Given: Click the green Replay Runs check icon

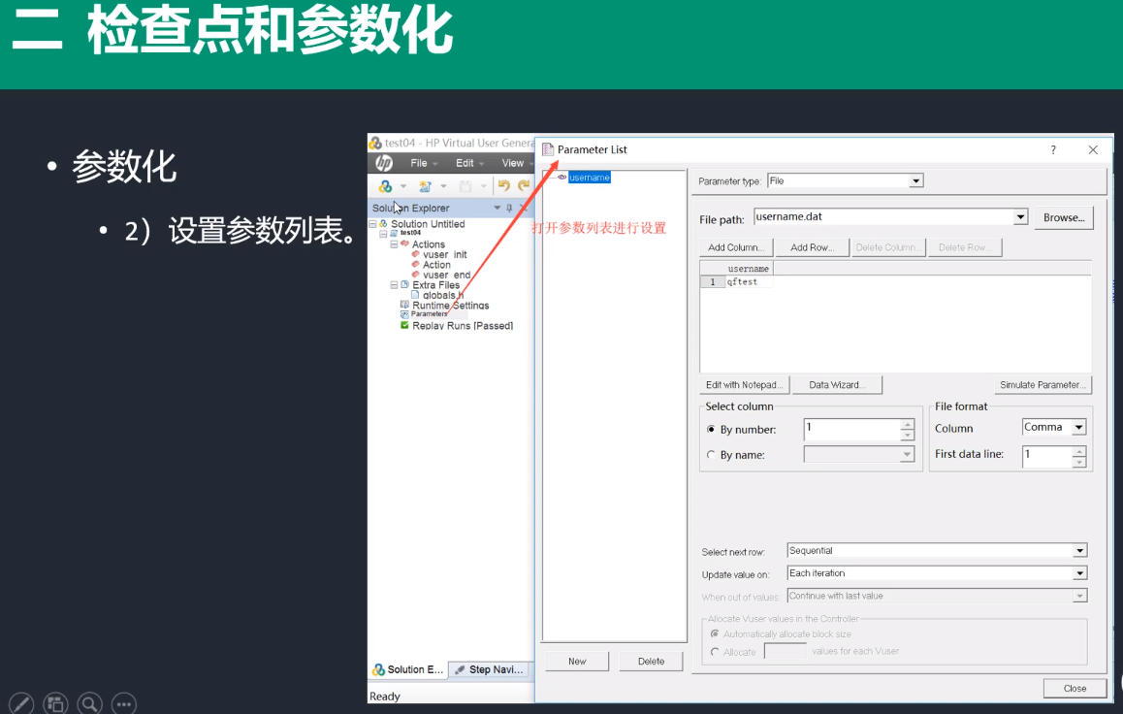Looking at the screenshot, I should click(404, 325).
